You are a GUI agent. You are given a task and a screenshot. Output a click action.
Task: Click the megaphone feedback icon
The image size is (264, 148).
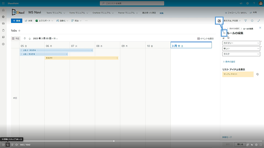(241, 3)
